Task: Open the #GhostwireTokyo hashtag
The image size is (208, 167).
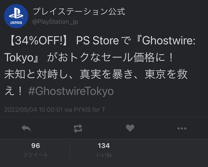Action: 71,91
